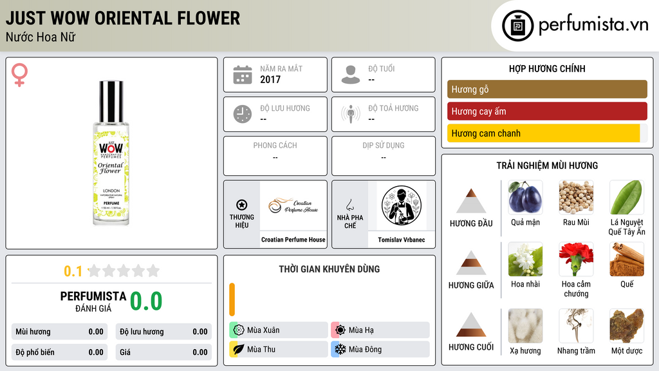Click the person icon beside Độ tuổi
This screenshot has height=371, width=659.
pyautogui.click(x=351, y=75)
